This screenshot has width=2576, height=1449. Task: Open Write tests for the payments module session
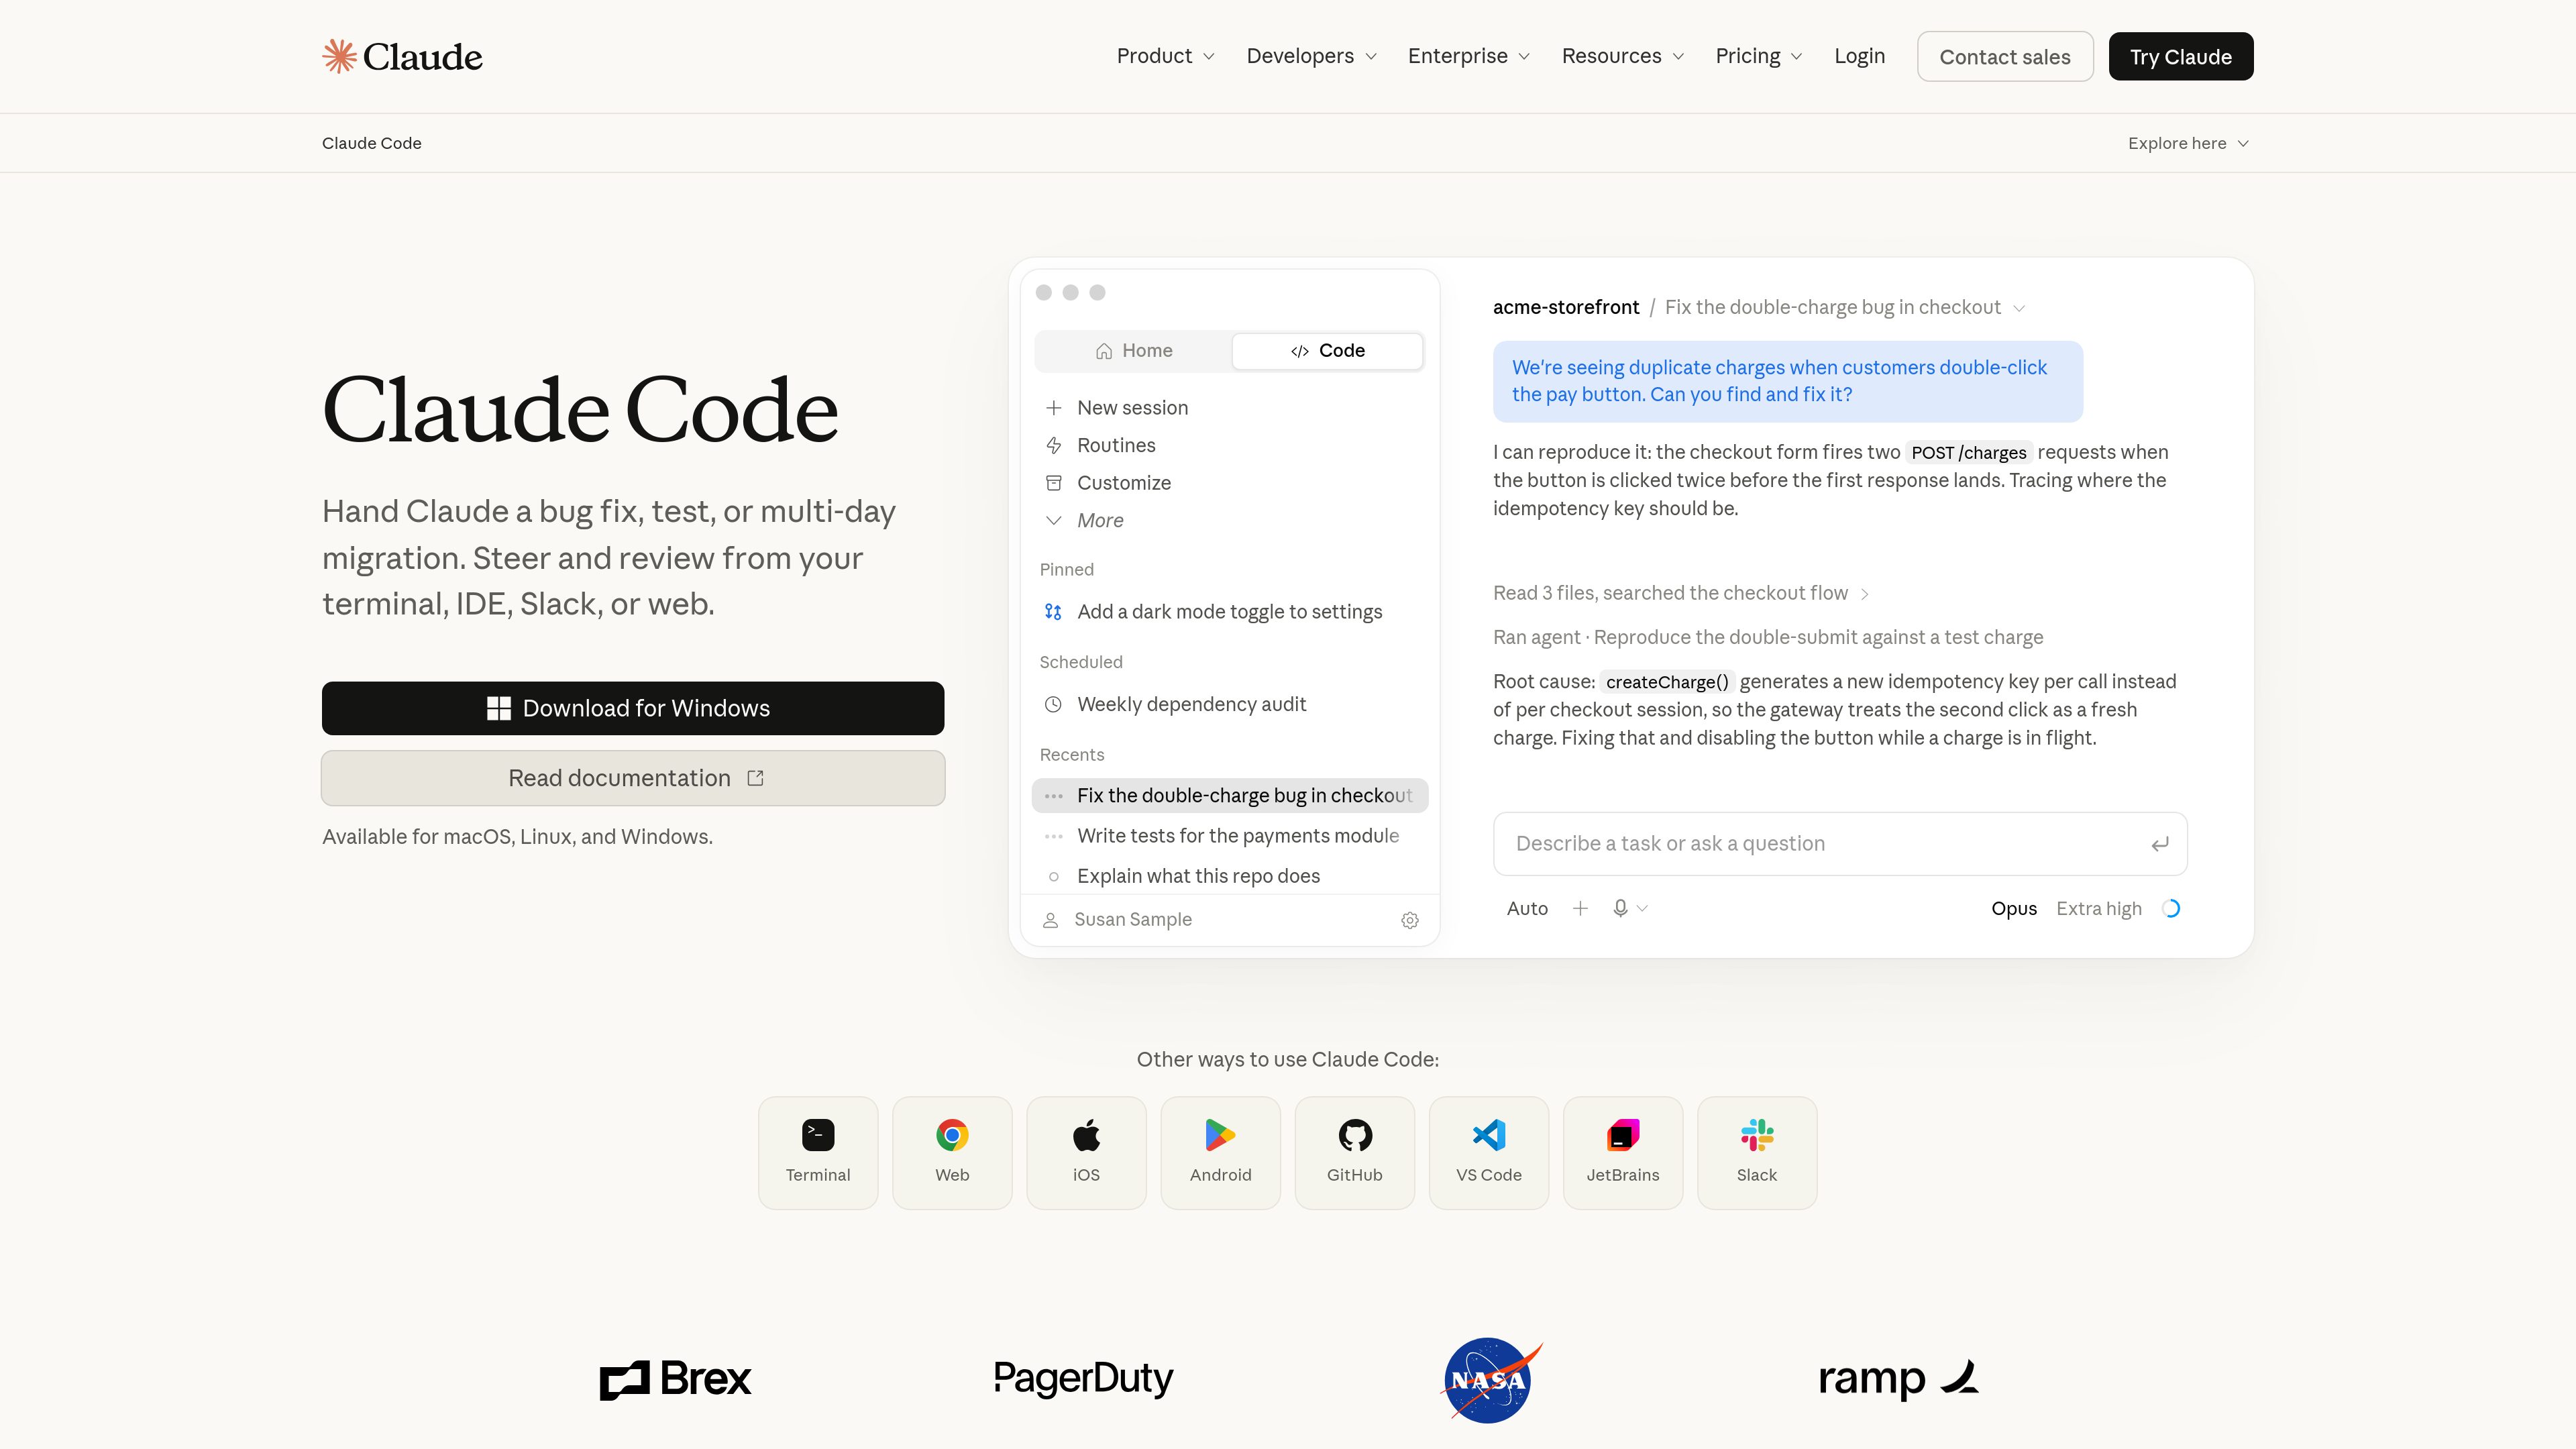(1229, 836)
